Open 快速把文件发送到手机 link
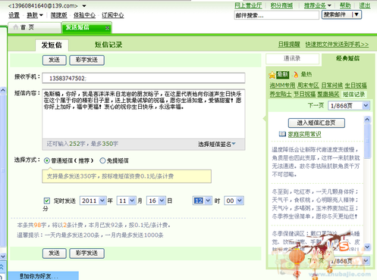 click(337, 45)
